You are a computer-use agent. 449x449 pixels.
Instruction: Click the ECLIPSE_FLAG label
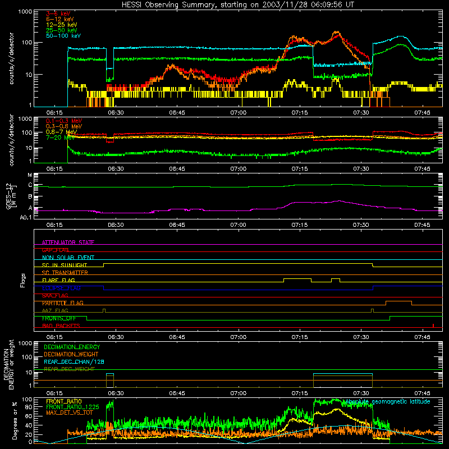pyautogui.click(x=61, y=288)
